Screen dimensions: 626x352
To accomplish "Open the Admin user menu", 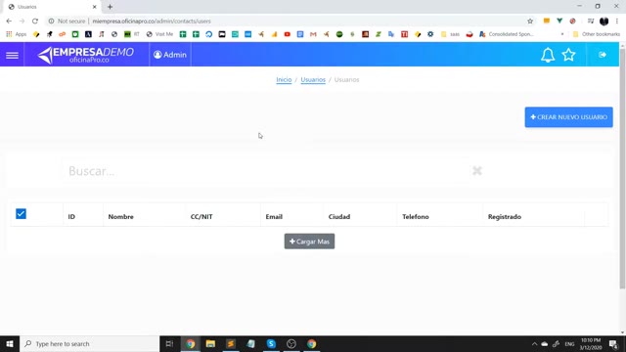I will click(170, 55).
